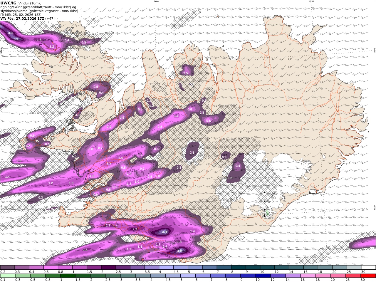Pick the rain scale swatch between 3 and 3.5
This screenshot has width=376, height=282.
tap(127, 276)
